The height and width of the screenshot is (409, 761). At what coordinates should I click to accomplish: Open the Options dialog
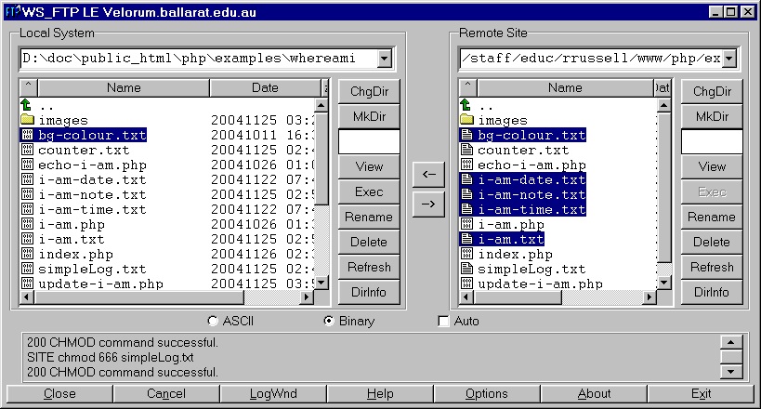click(487, 393)
